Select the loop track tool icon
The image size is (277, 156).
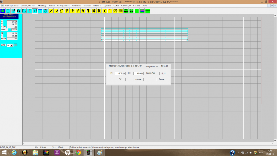click(61, 11)
